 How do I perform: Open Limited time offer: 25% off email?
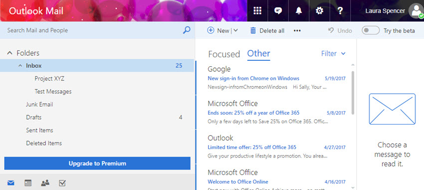(276, 147)
